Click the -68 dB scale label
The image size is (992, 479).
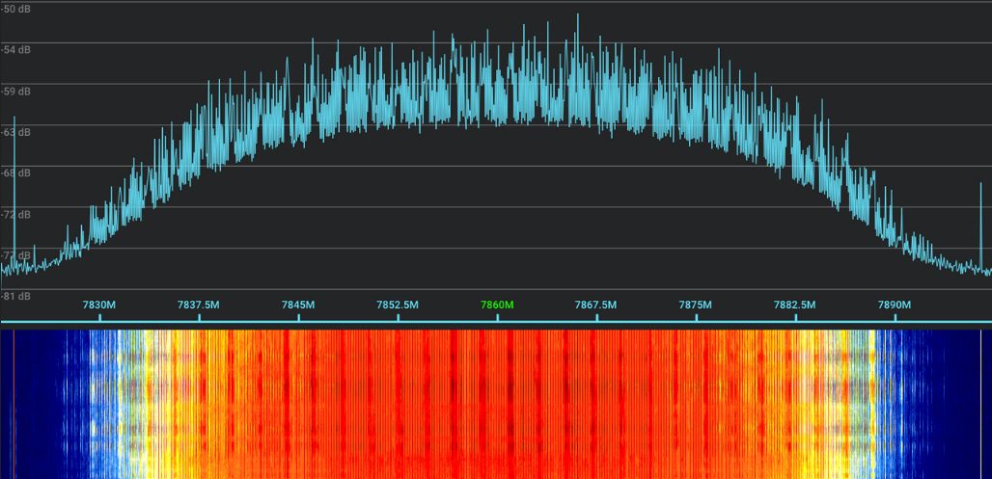[15, 173]
